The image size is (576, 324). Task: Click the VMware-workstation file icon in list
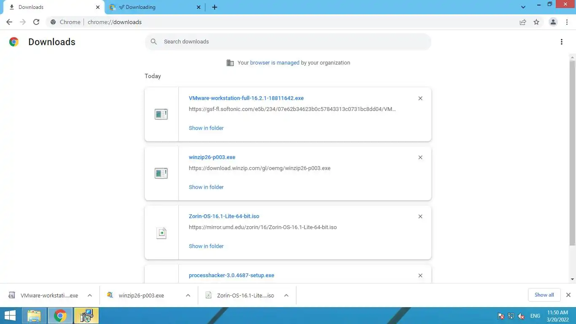coord(161,114)
